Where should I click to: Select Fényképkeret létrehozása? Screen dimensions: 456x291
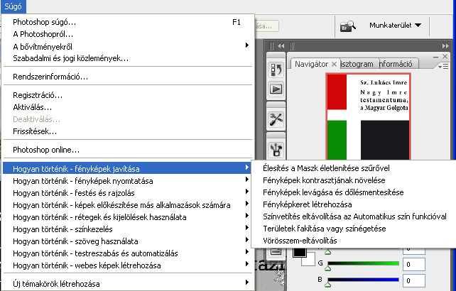click(x=354, y=204)
